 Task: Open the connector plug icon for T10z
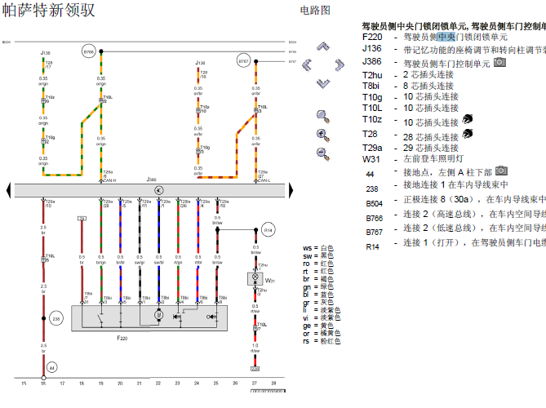pos(468,119)
